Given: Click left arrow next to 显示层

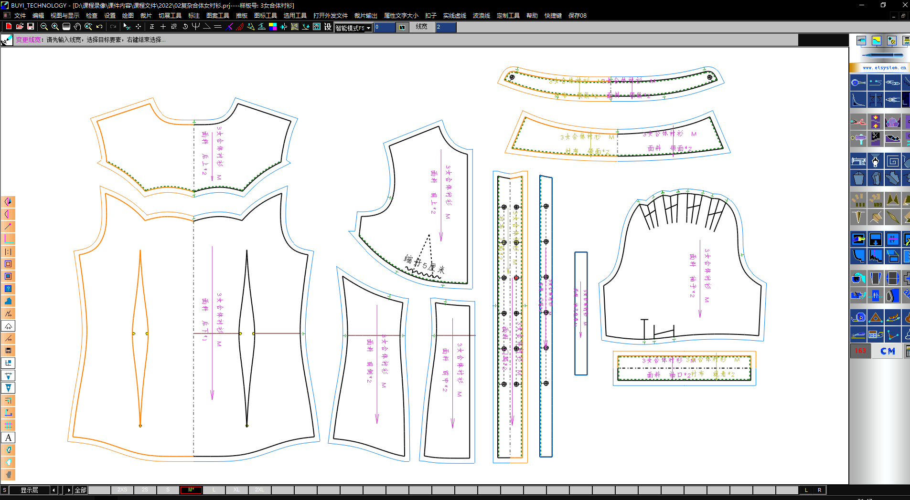Looking at the screenshot, I should point(54,490).
